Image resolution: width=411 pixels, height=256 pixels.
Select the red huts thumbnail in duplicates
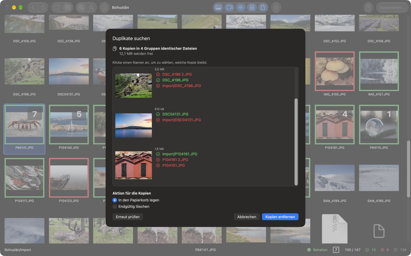click(x=134, y=165)
